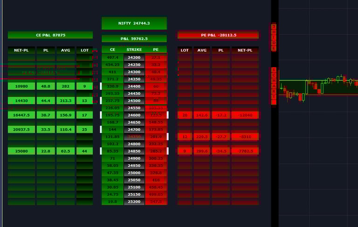Click PE average price 299.6
The image size is (358, 227).
coord(202,151)
